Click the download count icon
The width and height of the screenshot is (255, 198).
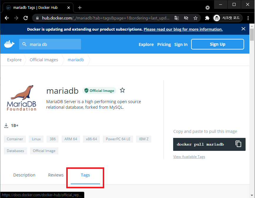6,126
